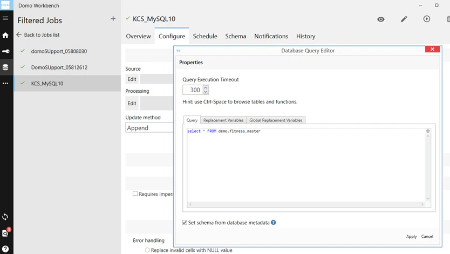Toggle Set schema from database metadata
The height and width of the screenshot is (254, 450).
click(185, 223)
